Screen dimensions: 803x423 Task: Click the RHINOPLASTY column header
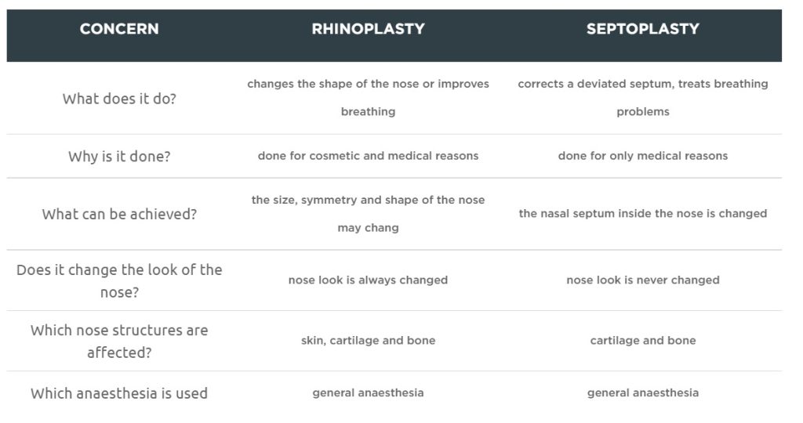pos(368,29)
